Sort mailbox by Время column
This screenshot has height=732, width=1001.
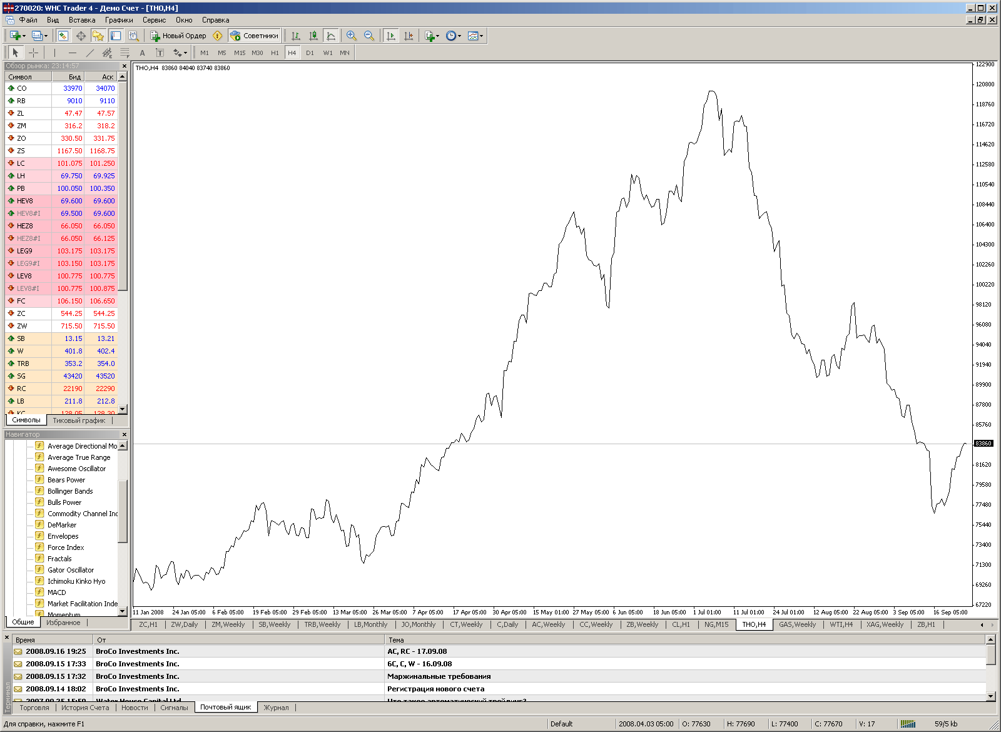(53, 640)
